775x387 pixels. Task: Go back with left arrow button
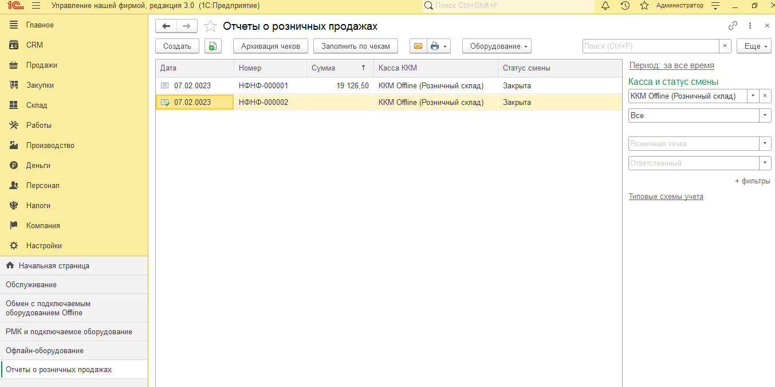pyautogui.click(x=166, y=26)
